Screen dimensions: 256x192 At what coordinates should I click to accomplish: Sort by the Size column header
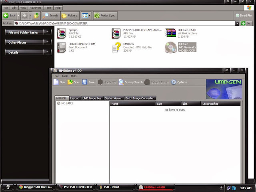168,104
